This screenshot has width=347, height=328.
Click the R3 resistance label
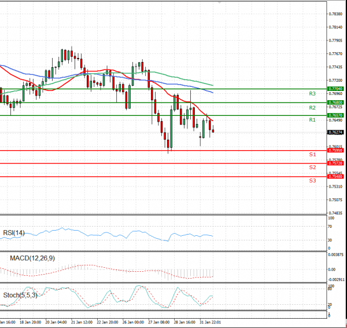[x=312, y=94]
